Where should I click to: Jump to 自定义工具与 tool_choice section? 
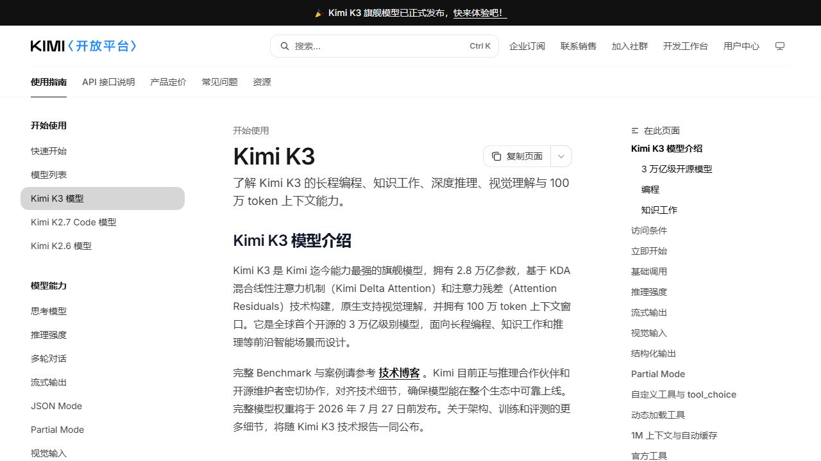tap(684, 394)
